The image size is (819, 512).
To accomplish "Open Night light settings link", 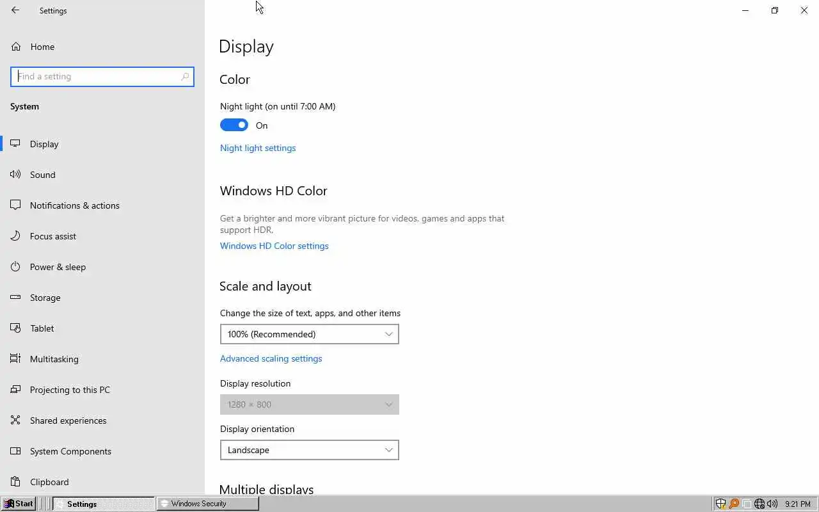I will click(x=258, y=148).
